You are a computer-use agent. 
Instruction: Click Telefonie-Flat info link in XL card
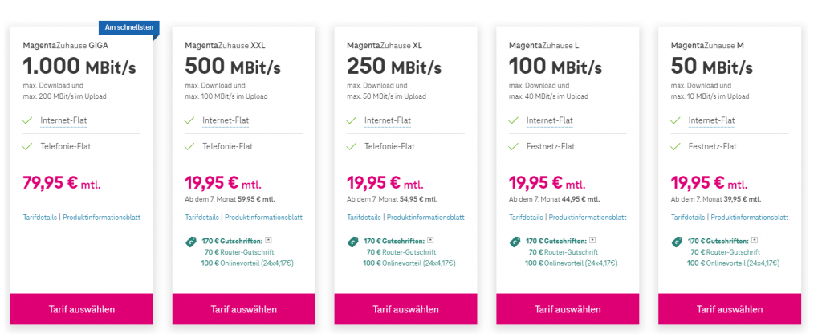[389, 146]
